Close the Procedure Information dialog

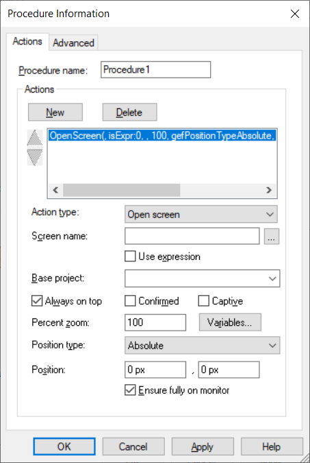coord(295,14)
